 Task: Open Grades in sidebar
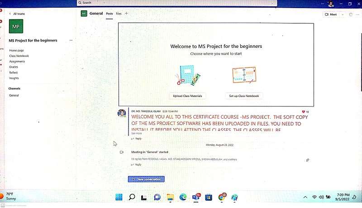[14, 67]
